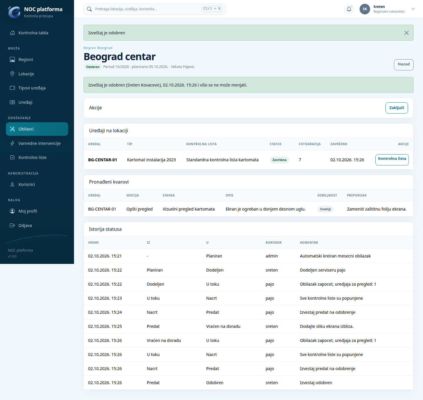423x400 pixels.
Task: Click the Korisnici person icon
Action: 12,184
